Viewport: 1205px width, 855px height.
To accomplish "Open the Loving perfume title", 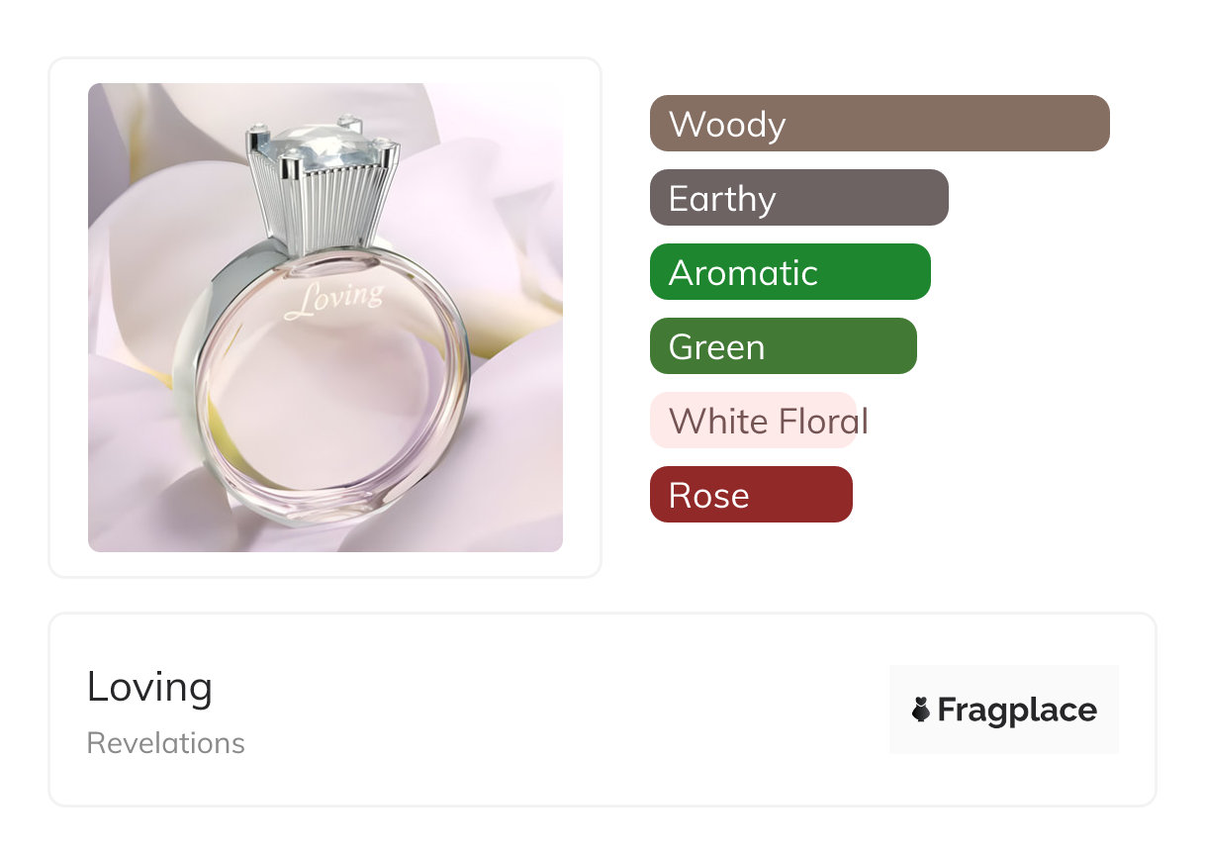I will point(149,687).
